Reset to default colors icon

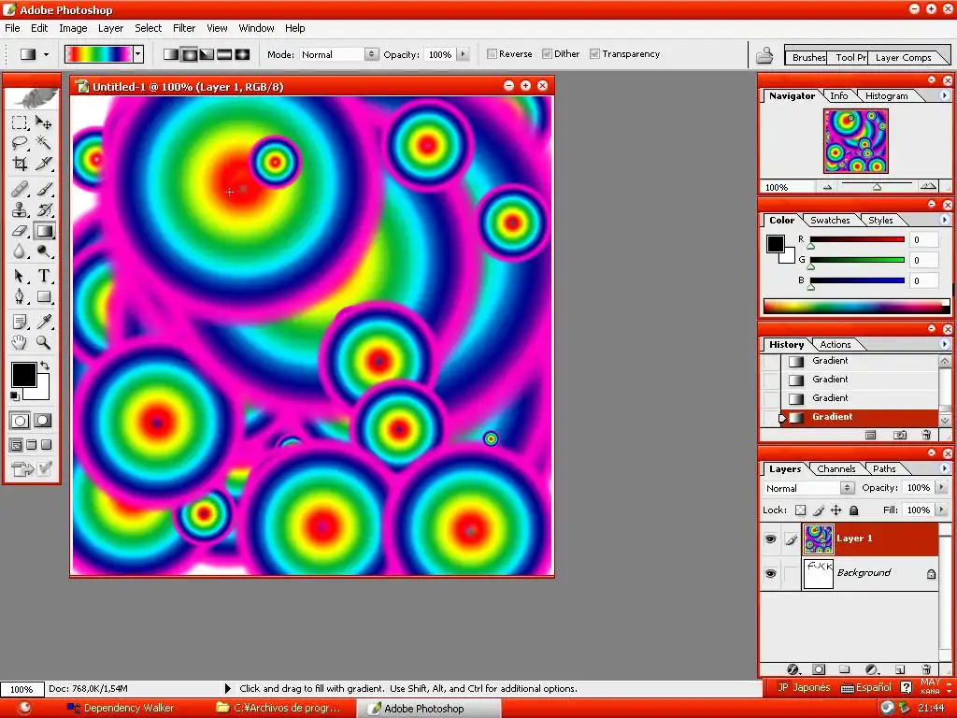(15, 396)
